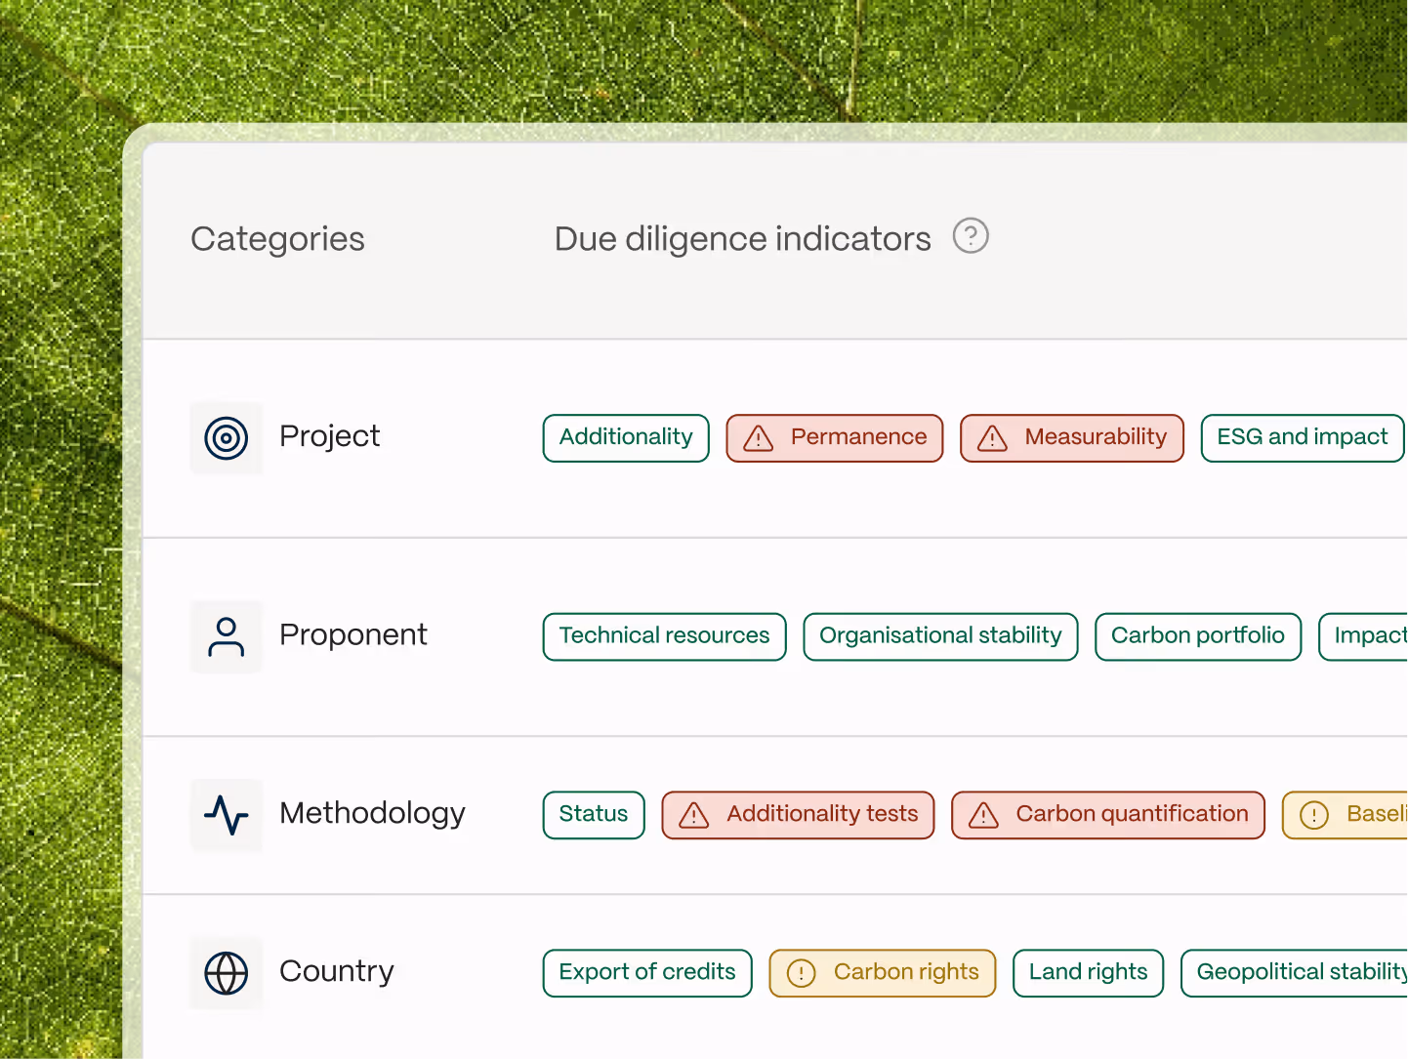The width and height of the screenshot is (1408, 1059).
Task: Open the Technical resources tag
Action: click(x=665, y=636)
